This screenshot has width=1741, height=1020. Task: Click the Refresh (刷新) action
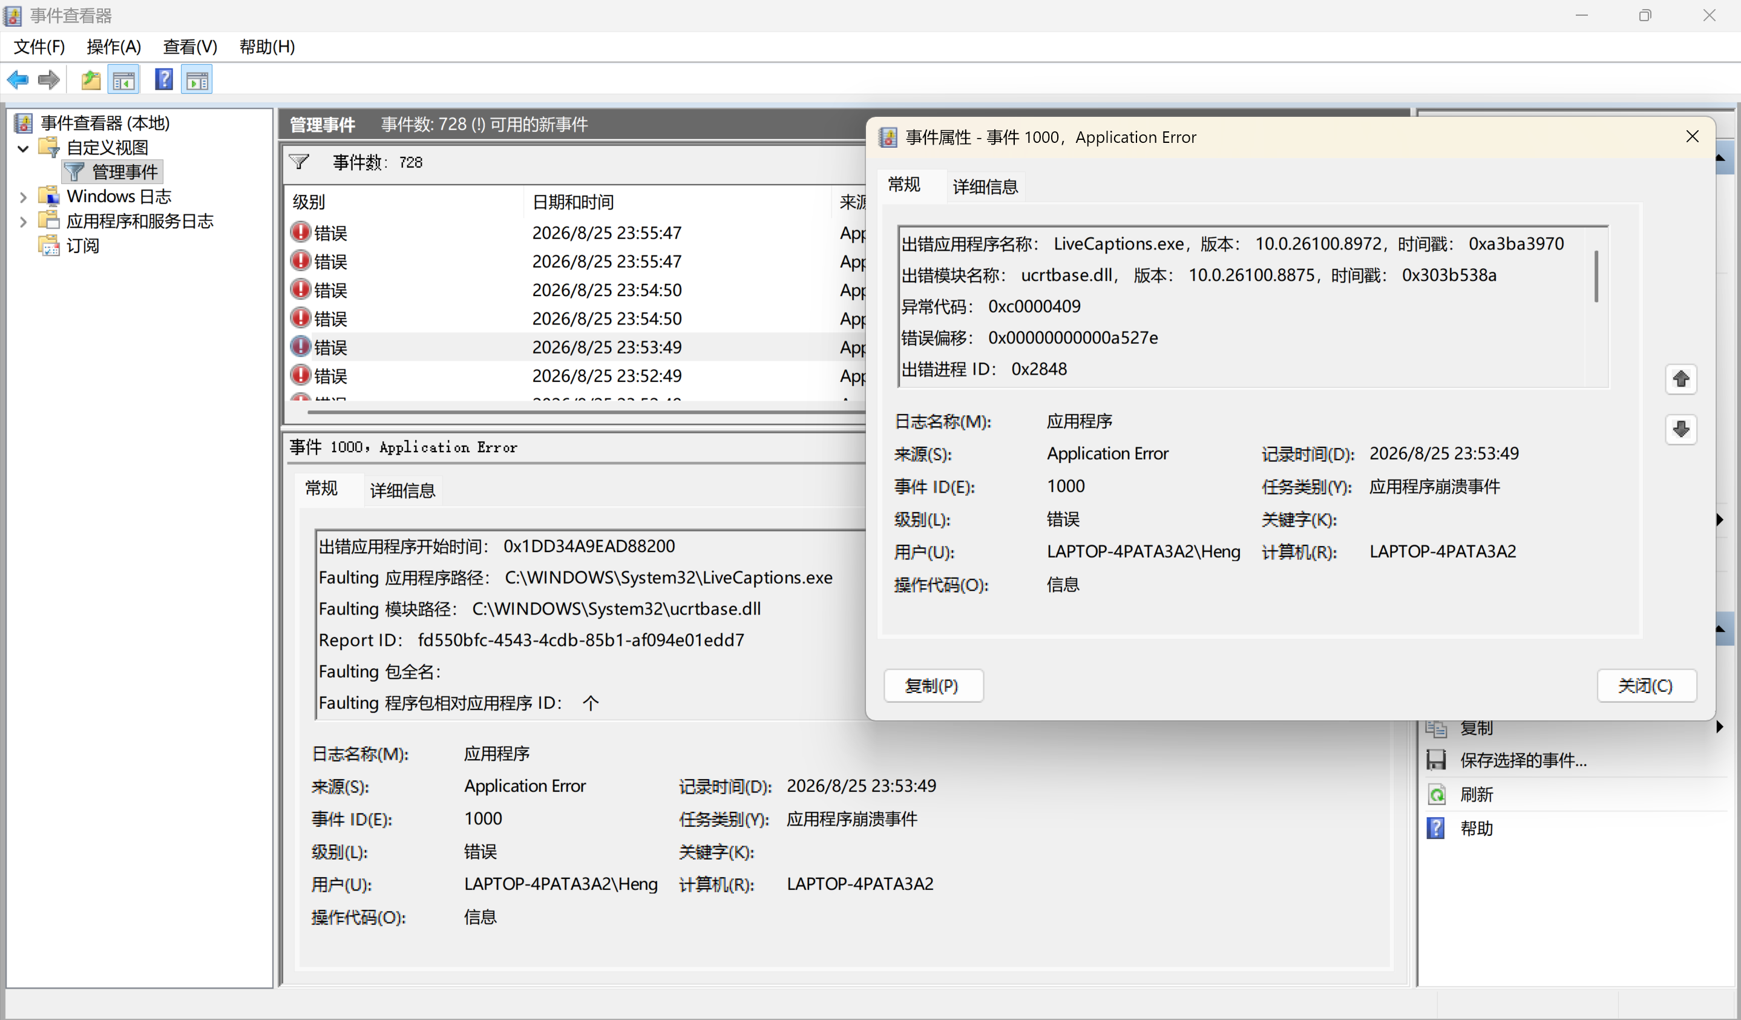click(x=1477, y=795)
